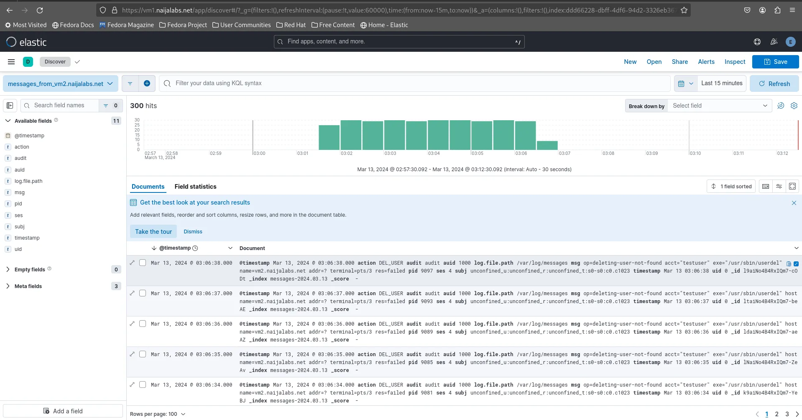
Task: Reload the browser page
Action: pos(40,10)
